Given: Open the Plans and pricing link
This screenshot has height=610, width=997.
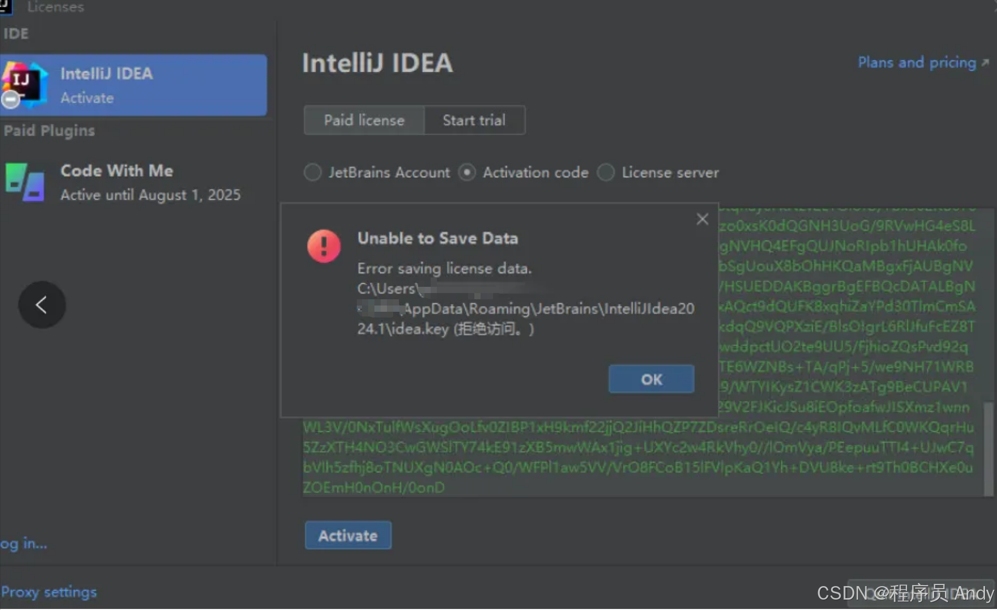Looking at the screenshot, I should (923, 63).
